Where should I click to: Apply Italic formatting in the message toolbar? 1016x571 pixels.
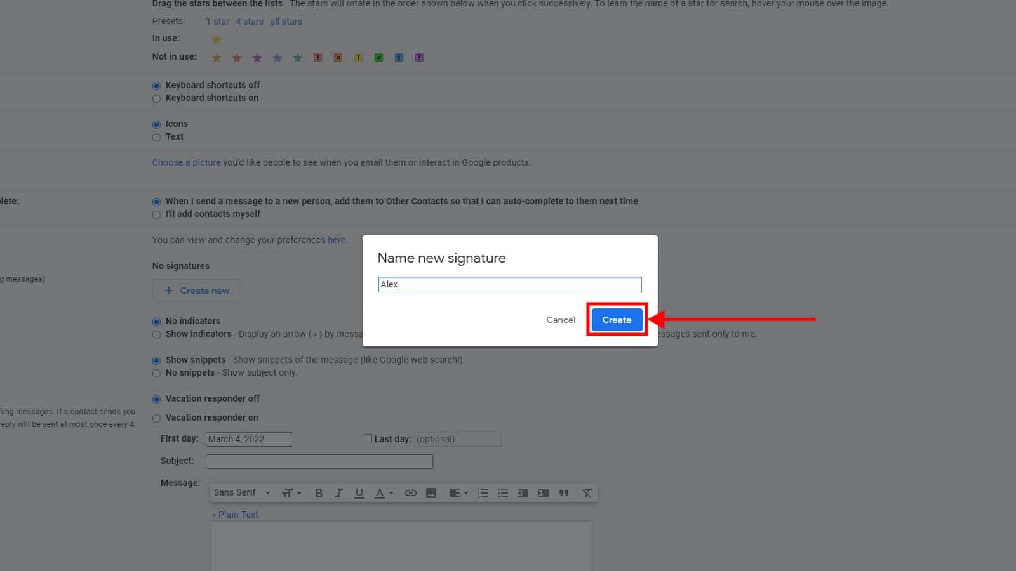coord(339,492)
